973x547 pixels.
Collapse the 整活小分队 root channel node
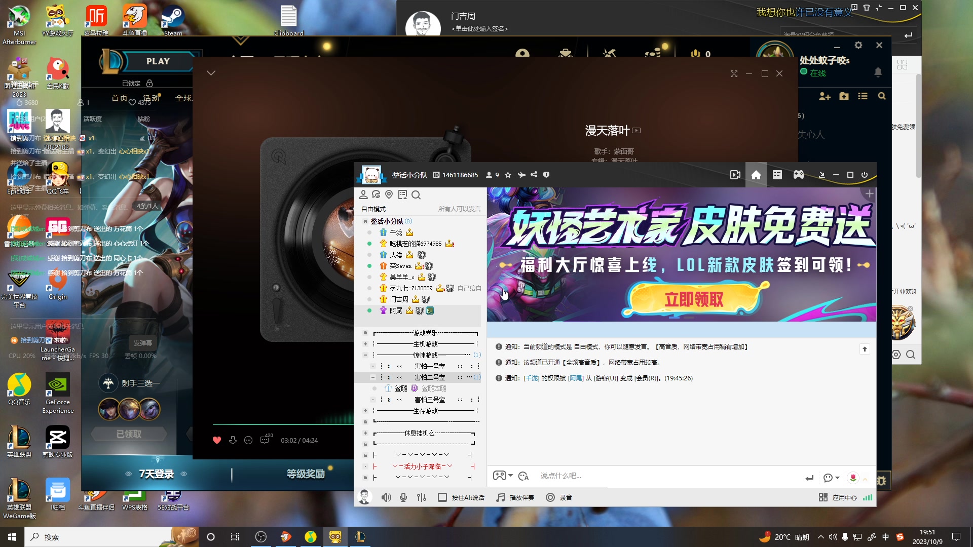(365, 221)
